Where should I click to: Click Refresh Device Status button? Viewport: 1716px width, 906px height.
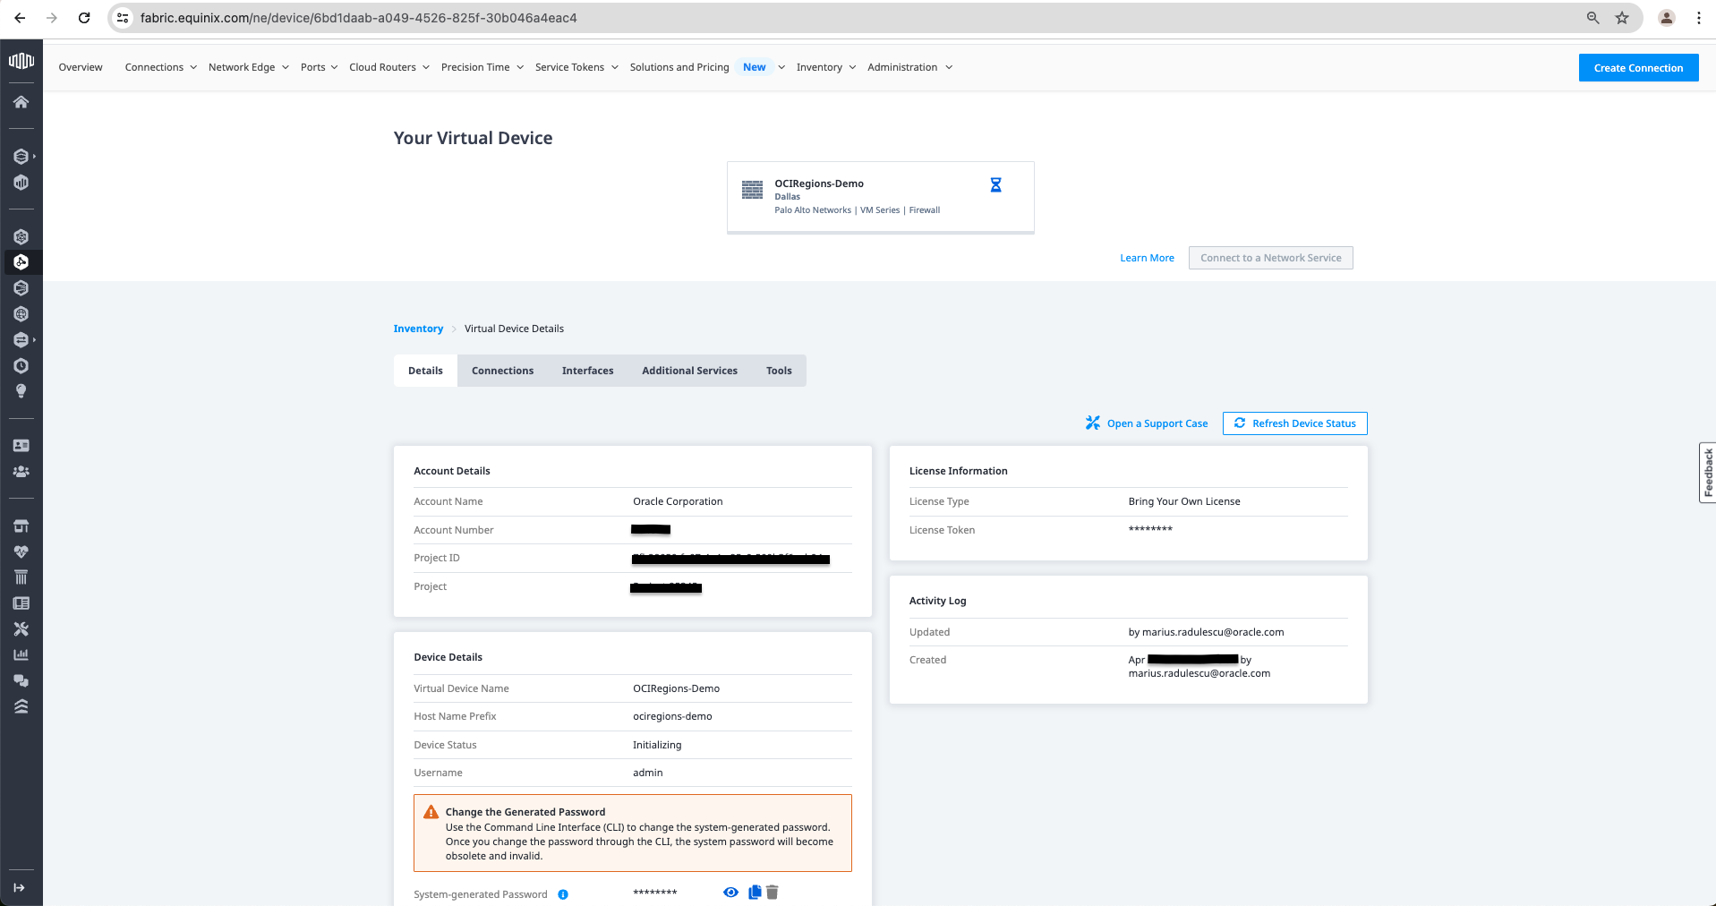tap(1294, 423)
